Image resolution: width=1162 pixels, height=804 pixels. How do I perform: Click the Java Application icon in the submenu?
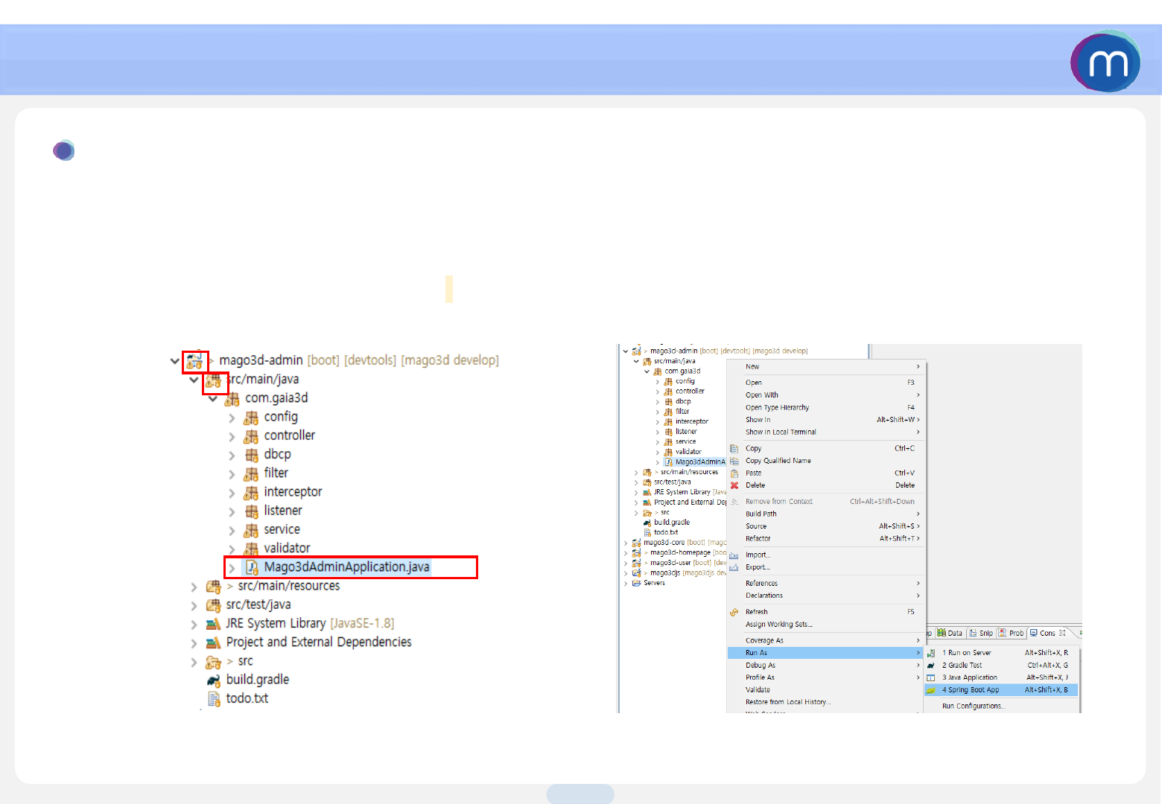coord(931,677)
